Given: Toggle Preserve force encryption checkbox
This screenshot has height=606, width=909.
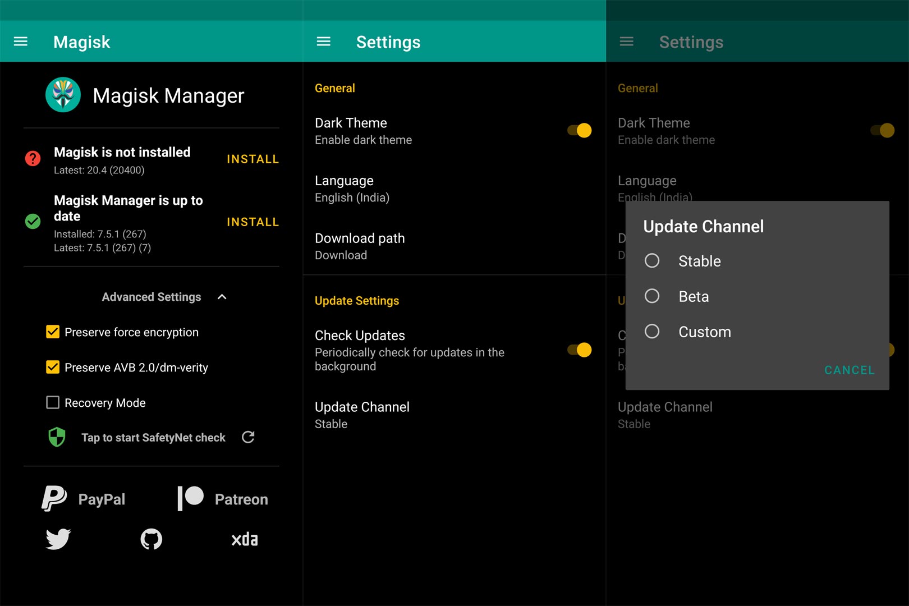Looking at the screenshot, I should (x=53, y=332).
